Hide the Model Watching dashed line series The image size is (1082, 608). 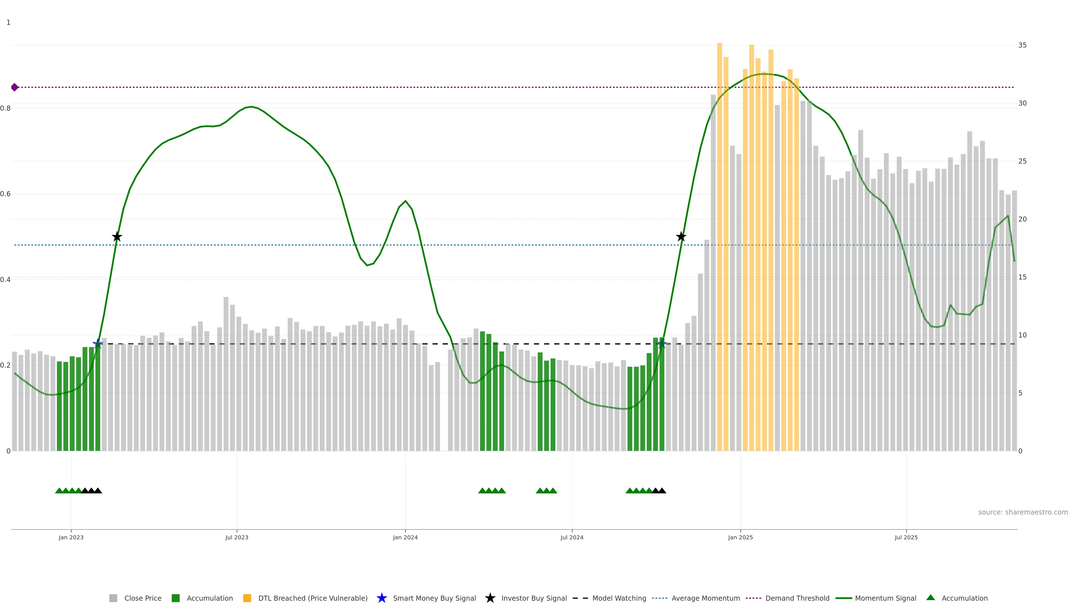click(x=619, y=598)
